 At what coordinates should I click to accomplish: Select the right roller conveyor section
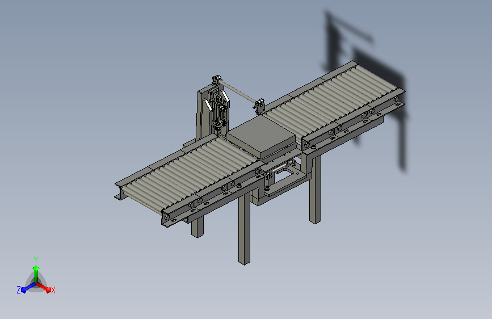click(334, 107)
